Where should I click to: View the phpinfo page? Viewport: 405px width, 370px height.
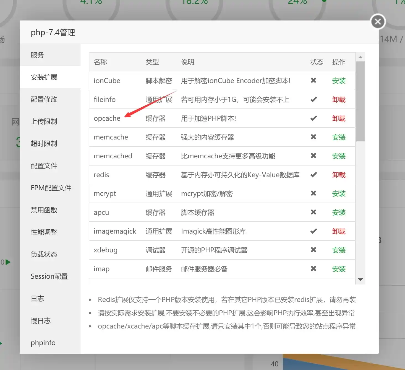(43, 343)
